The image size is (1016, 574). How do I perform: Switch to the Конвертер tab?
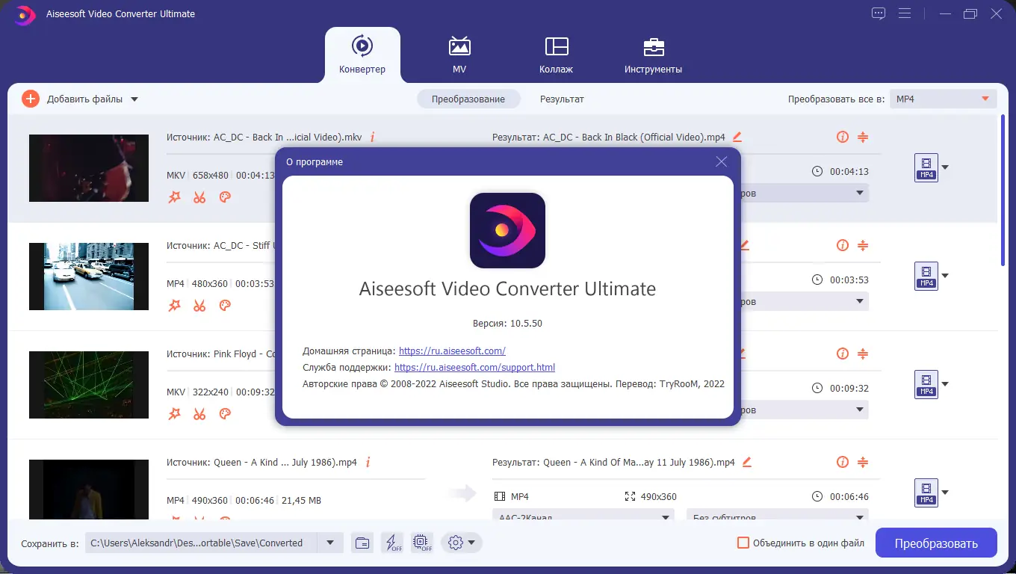click(x=362, y=55)
